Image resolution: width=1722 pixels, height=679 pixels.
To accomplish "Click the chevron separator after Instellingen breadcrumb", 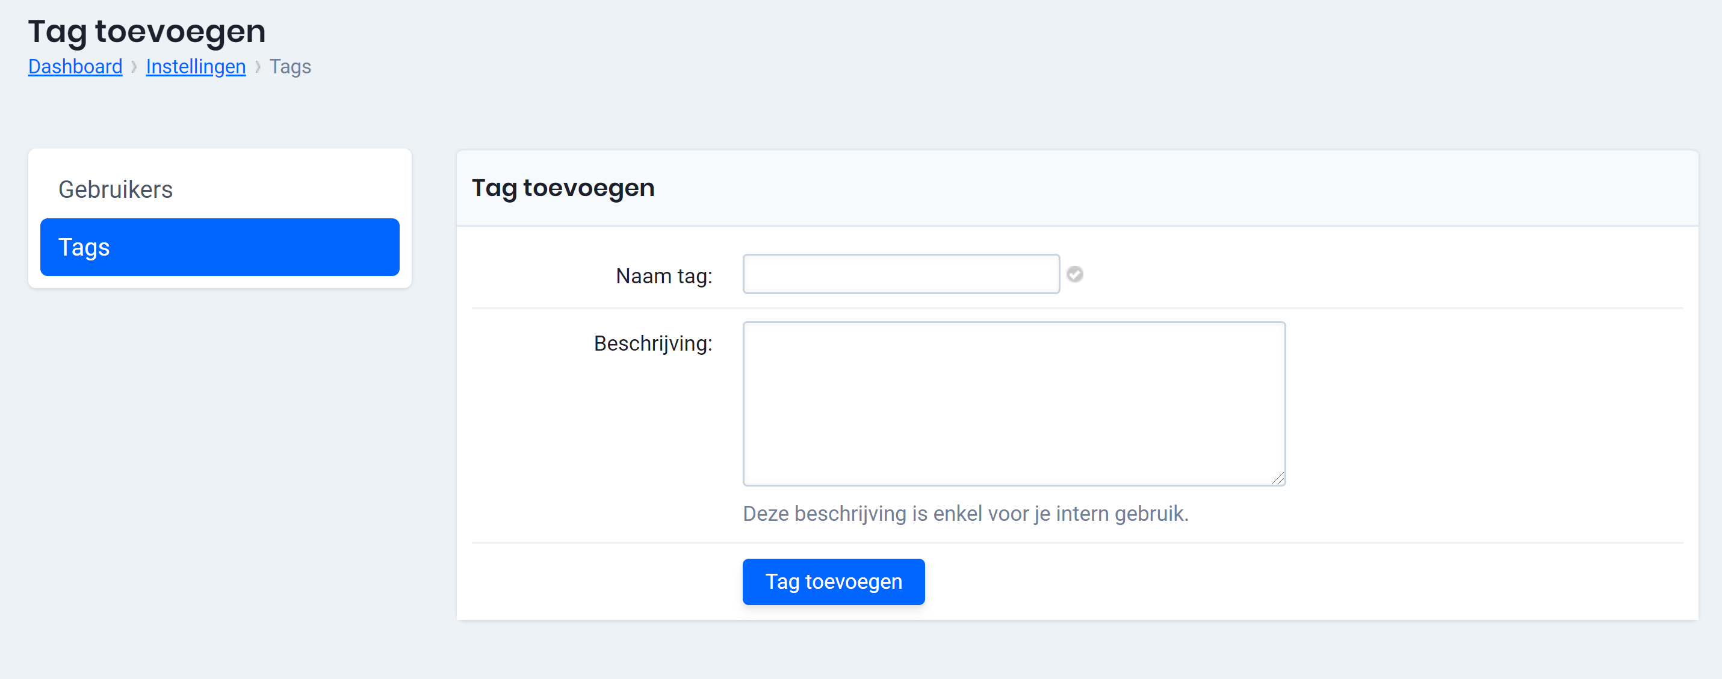I will click(258, 67).
